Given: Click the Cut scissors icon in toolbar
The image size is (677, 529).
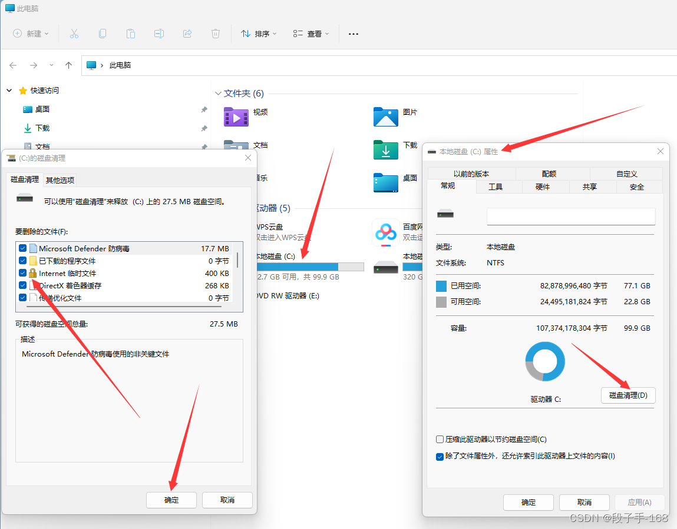Looking at the screenshot, I should [x=74, y=34].
